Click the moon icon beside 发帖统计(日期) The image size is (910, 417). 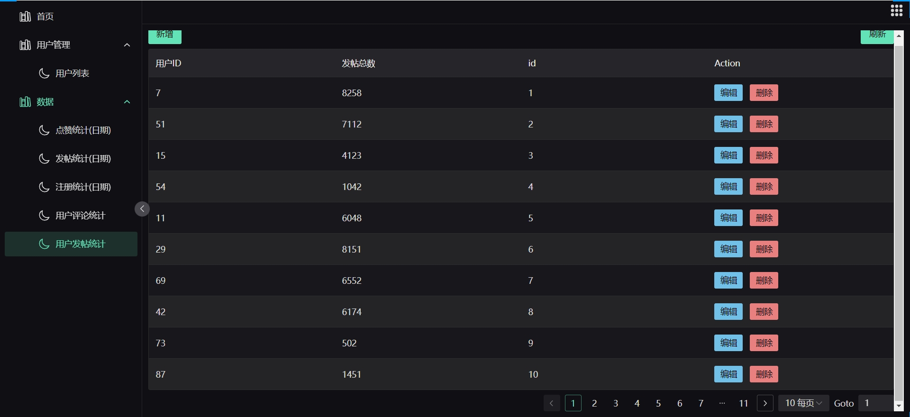[x=44, y=159]
